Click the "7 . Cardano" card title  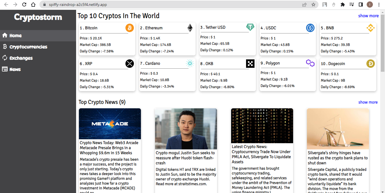[x=150, y=63]
